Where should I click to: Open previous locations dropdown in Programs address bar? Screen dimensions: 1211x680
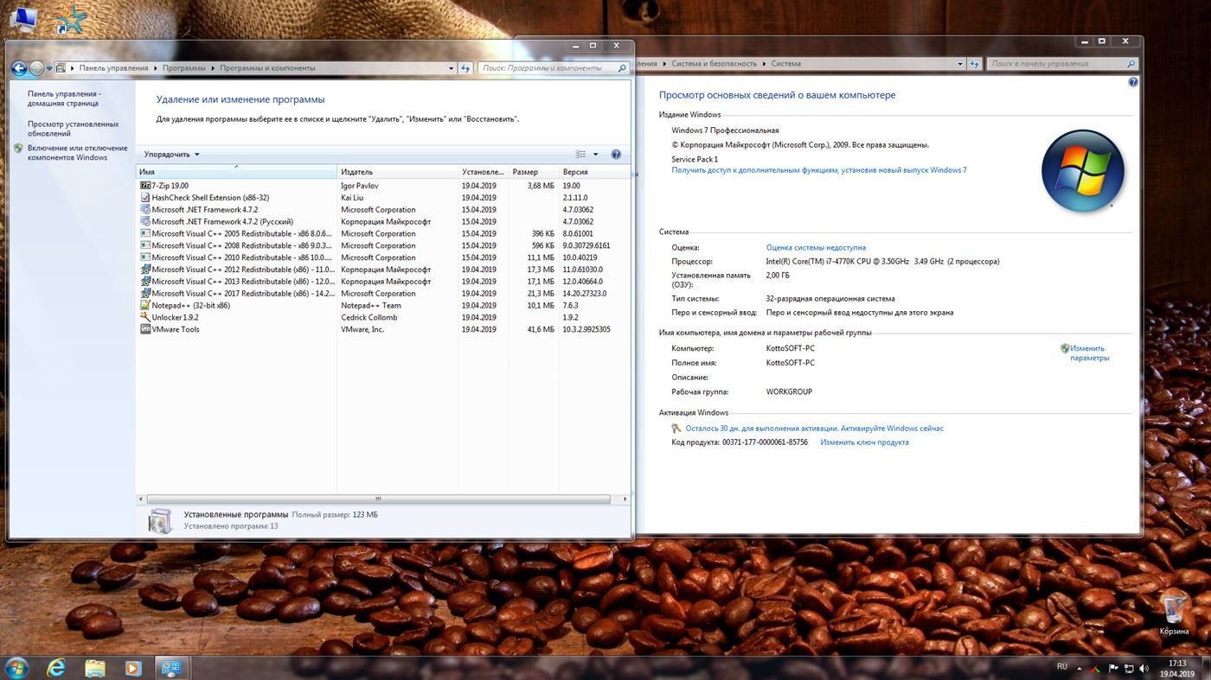coord(451,68)
